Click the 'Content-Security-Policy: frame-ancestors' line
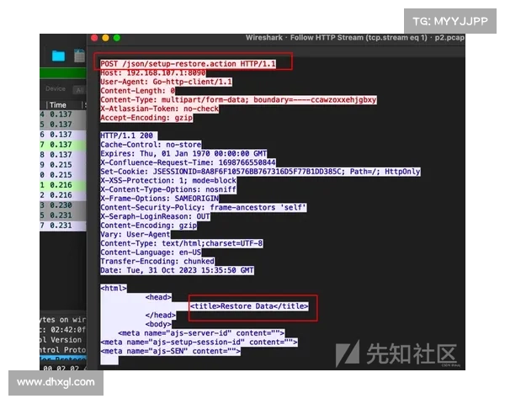Image resolution: width=505 pixels, height=404 pixels. pos(204,208)
